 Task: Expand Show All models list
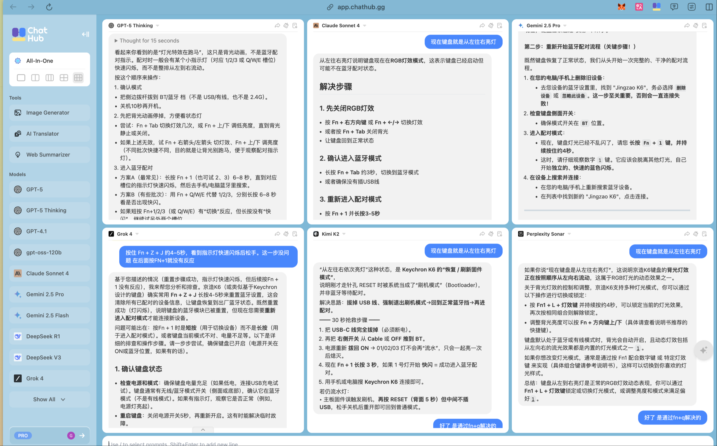pyautogui.click(x=50, y=399)
